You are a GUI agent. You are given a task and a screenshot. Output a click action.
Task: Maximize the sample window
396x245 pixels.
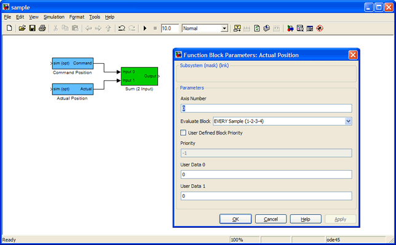point(379,7)
